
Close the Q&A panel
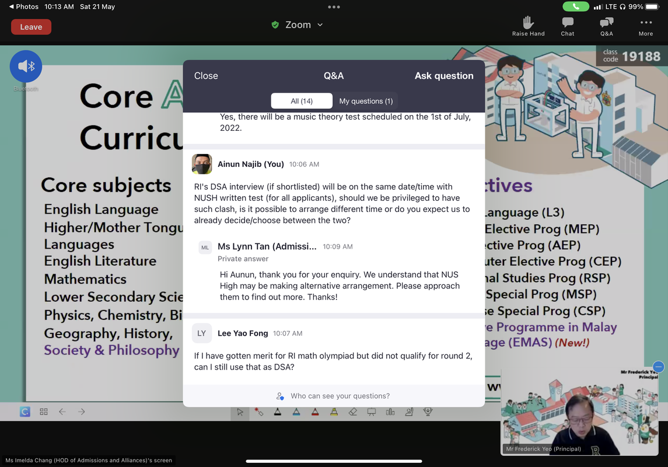pyautogui.click(x=206, y=76)
